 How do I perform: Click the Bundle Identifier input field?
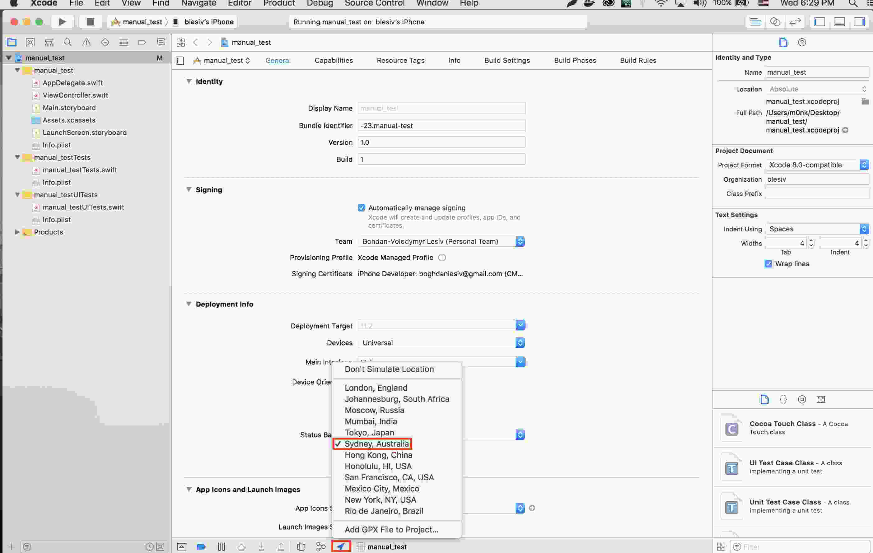pos(441,125)
